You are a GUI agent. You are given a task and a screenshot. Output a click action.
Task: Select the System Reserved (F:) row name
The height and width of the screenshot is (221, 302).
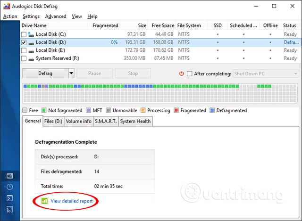coord(58,58)
